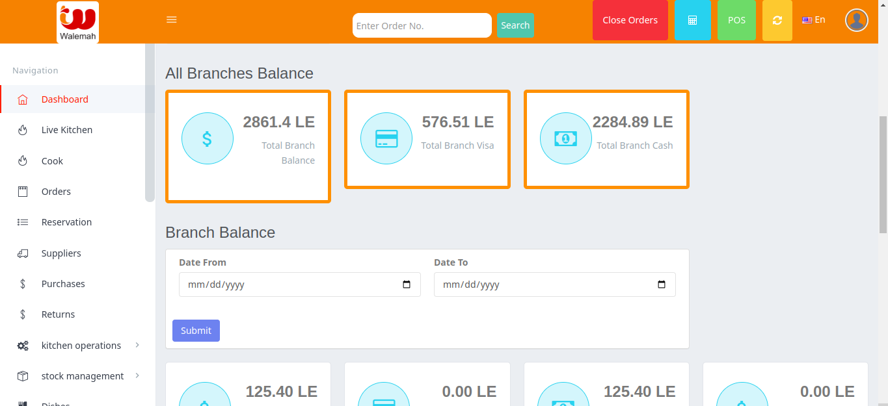Click the Date From date field
888x406 pixels.
(300, 285)
